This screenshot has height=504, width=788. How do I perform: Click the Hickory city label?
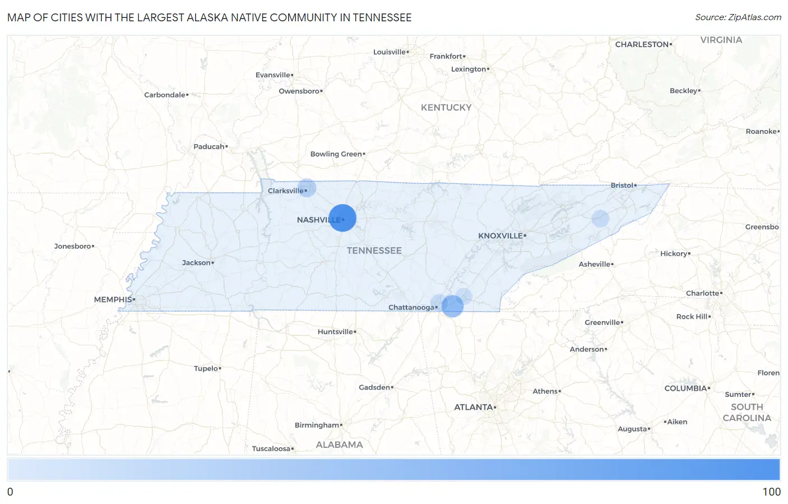point(674,254)
